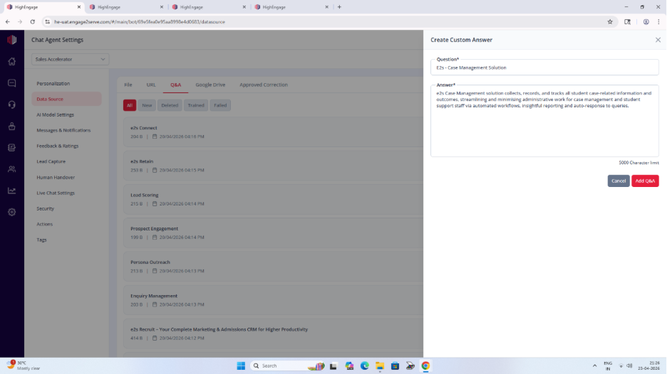Viewport: 667px width, 374px height.
Task: Open Lead Capture settings
Action: [x=51, y=161]
